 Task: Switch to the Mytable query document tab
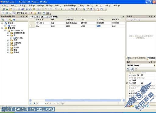point(44,17)
